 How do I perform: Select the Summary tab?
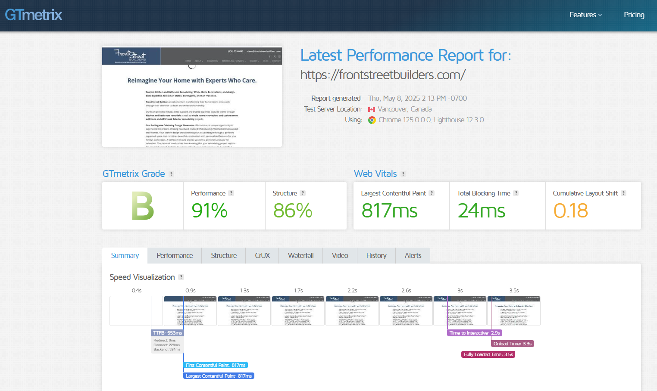coord(125,256)
